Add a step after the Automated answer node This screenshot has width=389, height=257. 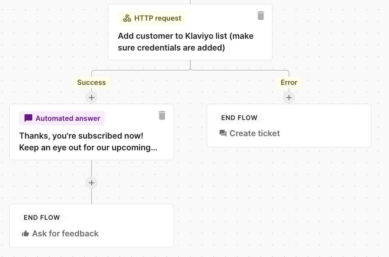(92, 183)
